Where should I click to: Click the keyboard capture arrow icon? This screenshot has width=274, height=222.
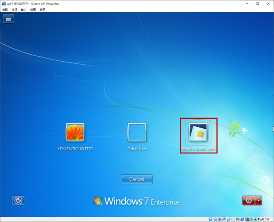point(255,219)
